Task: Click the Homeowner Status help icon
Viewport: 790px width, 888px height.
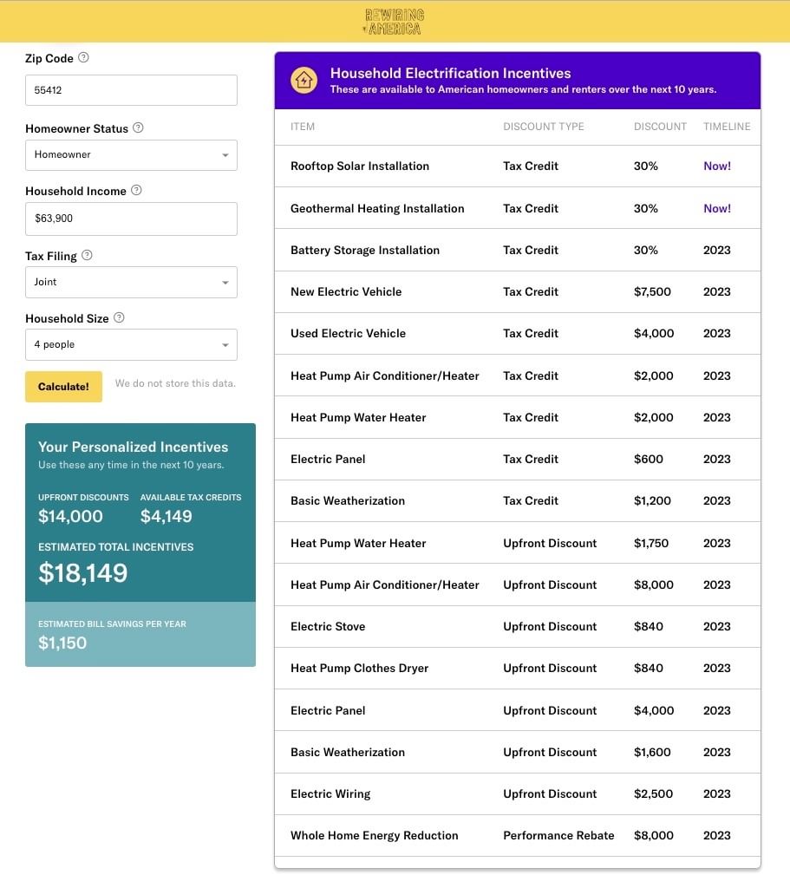Action: (x=138, y=127)
